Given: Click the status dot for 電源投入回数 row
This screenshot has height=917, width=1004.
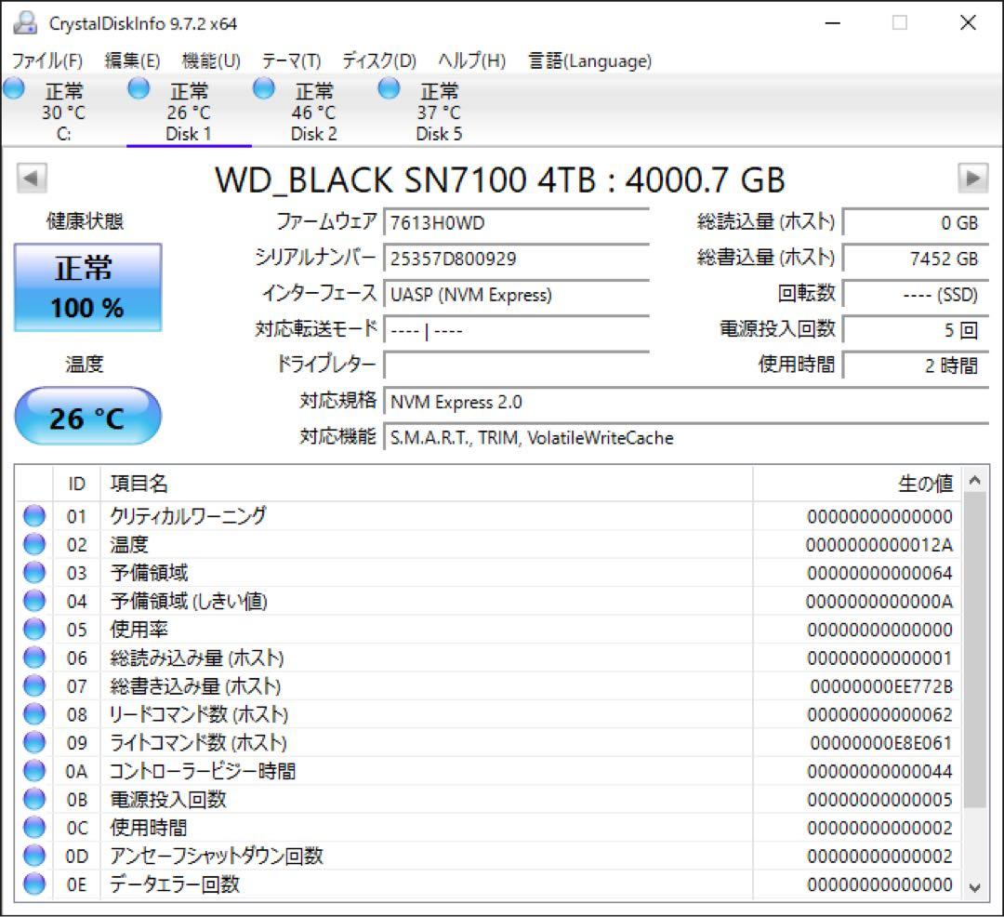Looking at the screenshot, I should [33, 800].
